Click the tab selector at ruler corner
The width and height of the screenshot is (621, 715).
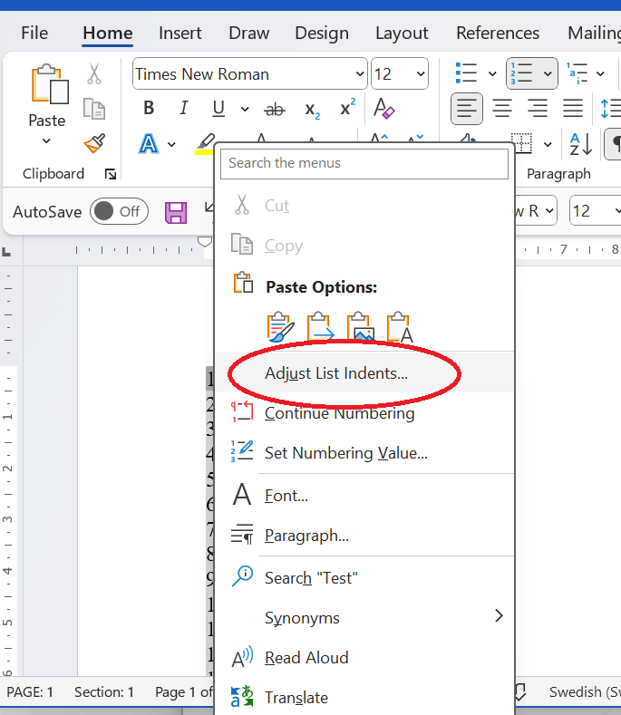pyautogui.click(x=6, y=251)
